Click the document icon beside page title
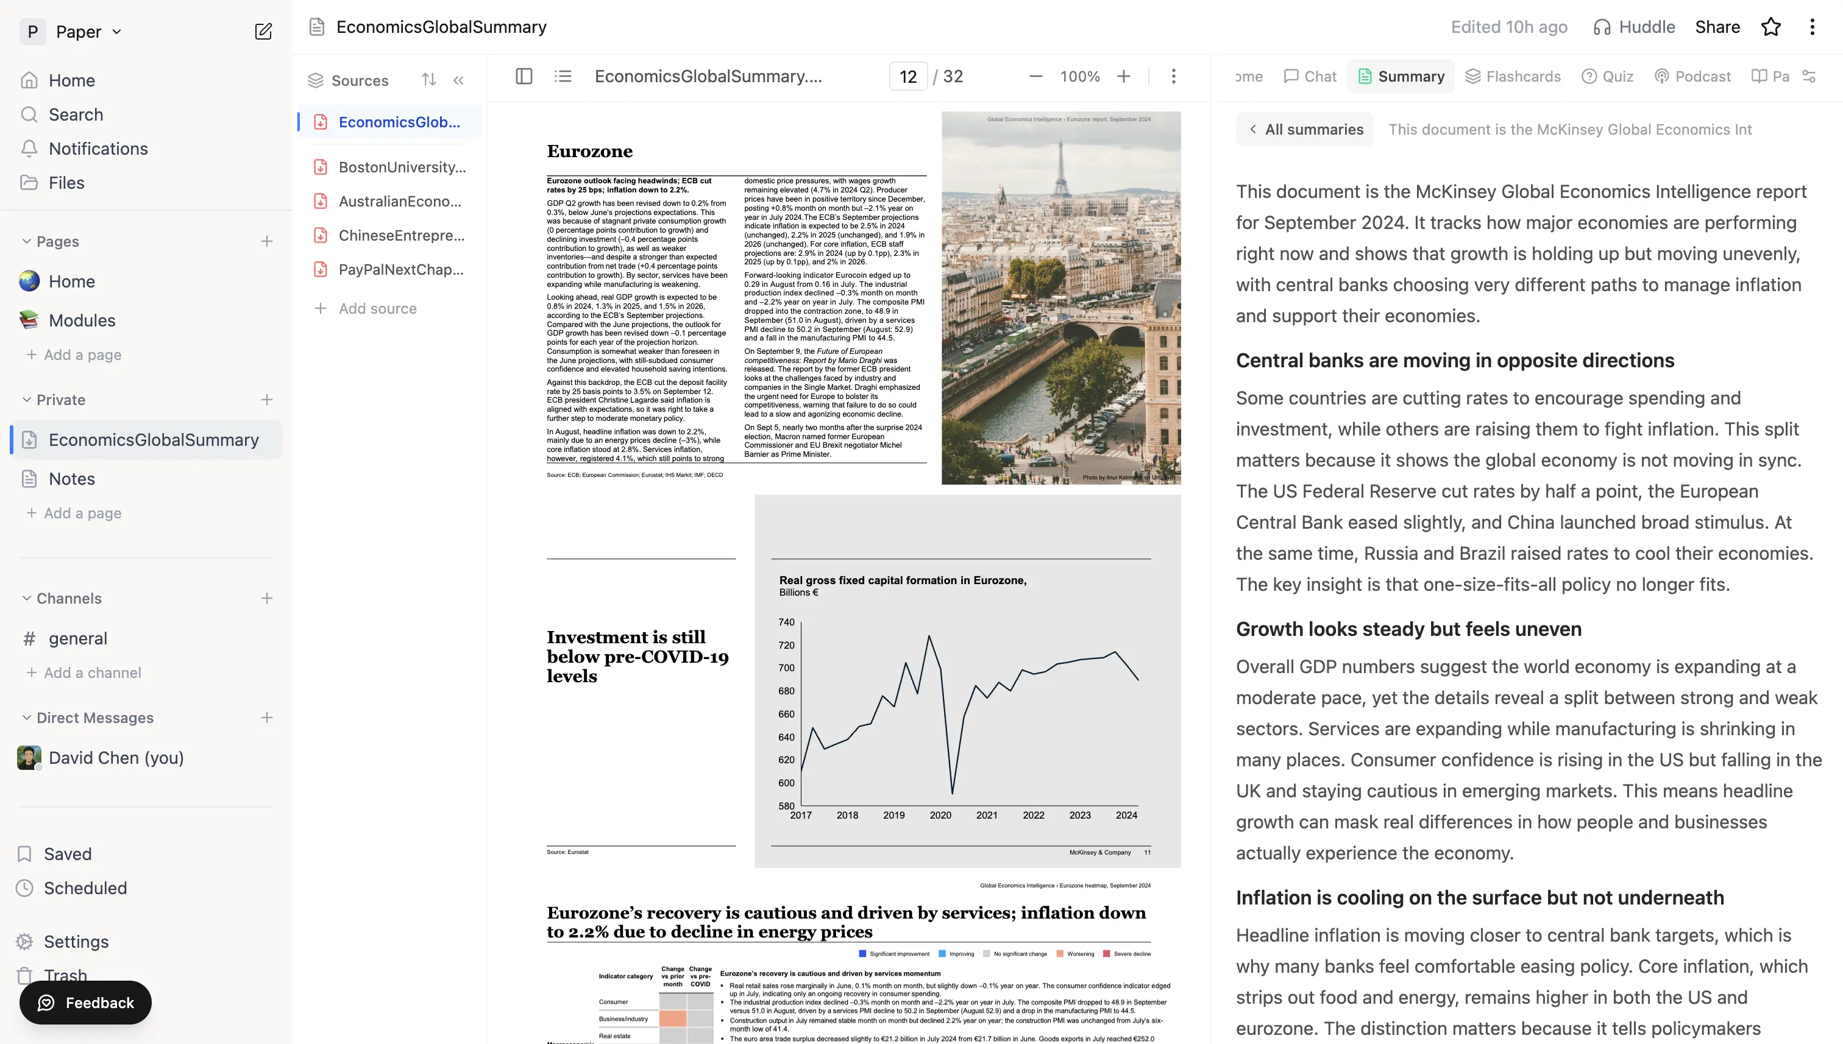This screenshot has width=1843, height=1044. (x=317, y=27)
